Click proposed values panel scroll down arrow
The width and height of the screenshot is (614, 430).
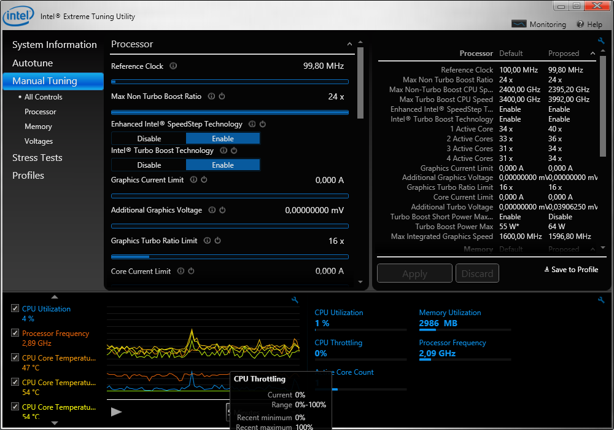click(603, 248)
